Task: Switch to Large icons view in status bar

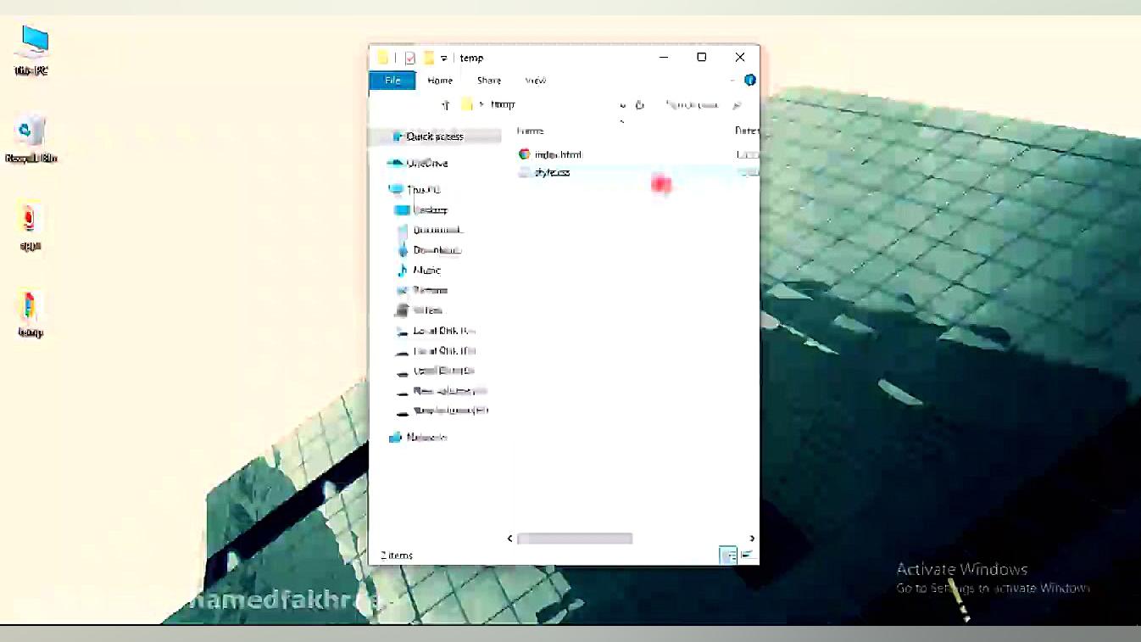Action: tap(747, 555)
